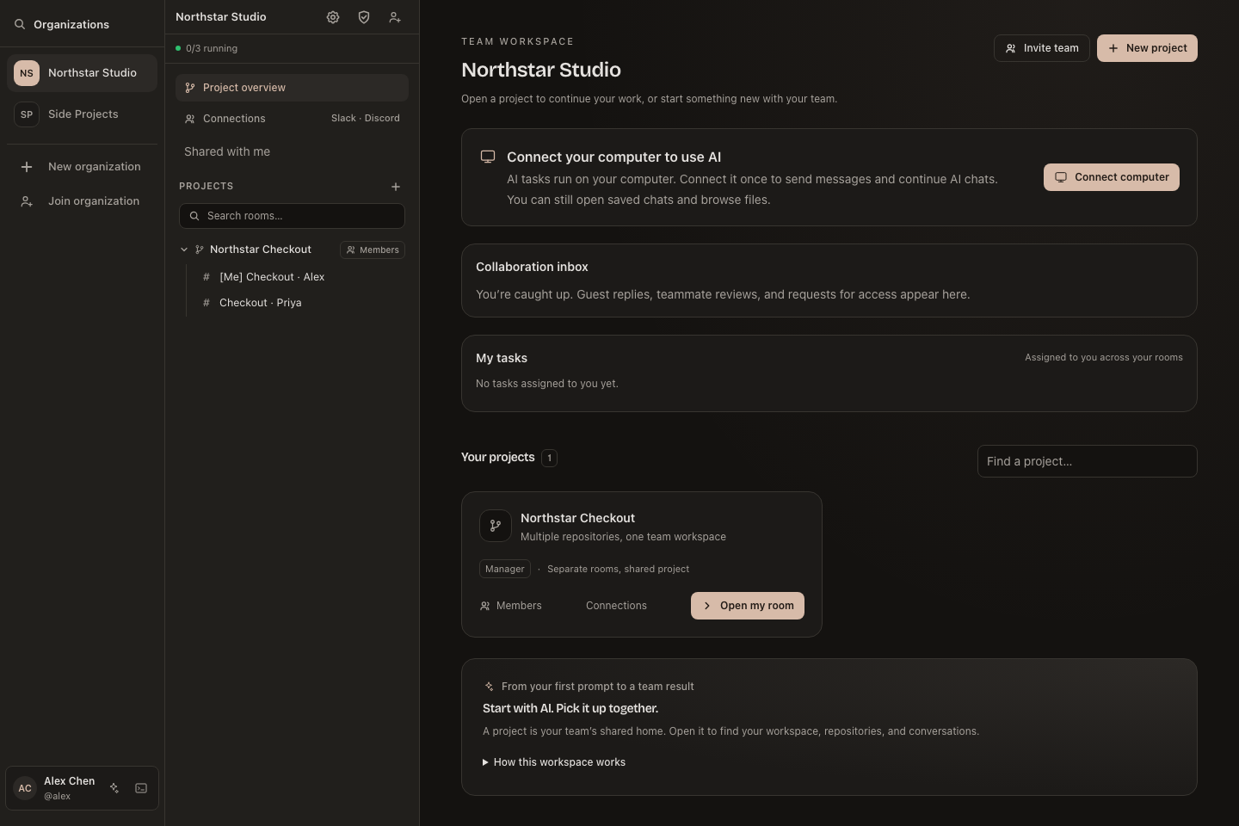Click the Manager role badge
The width and height of the screenshot is (1239, 826).
[x=505, y=569]
